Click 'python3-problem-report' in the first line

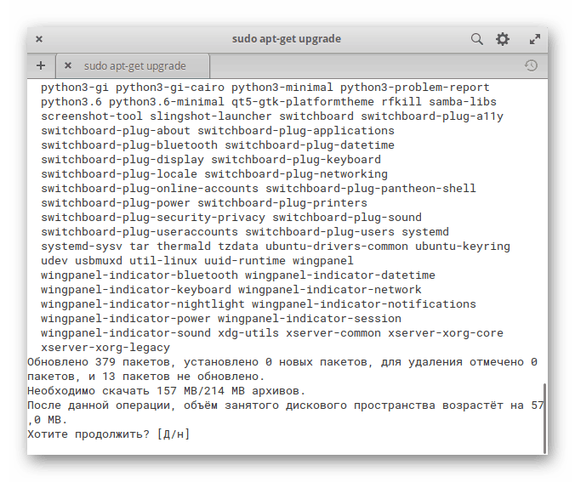[415, 87]
